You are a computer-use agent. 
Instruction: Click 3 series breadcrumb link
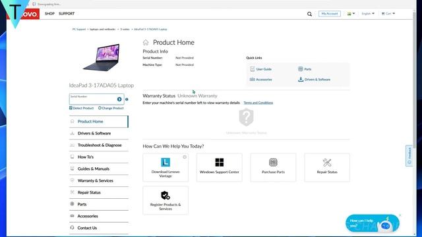125,29
